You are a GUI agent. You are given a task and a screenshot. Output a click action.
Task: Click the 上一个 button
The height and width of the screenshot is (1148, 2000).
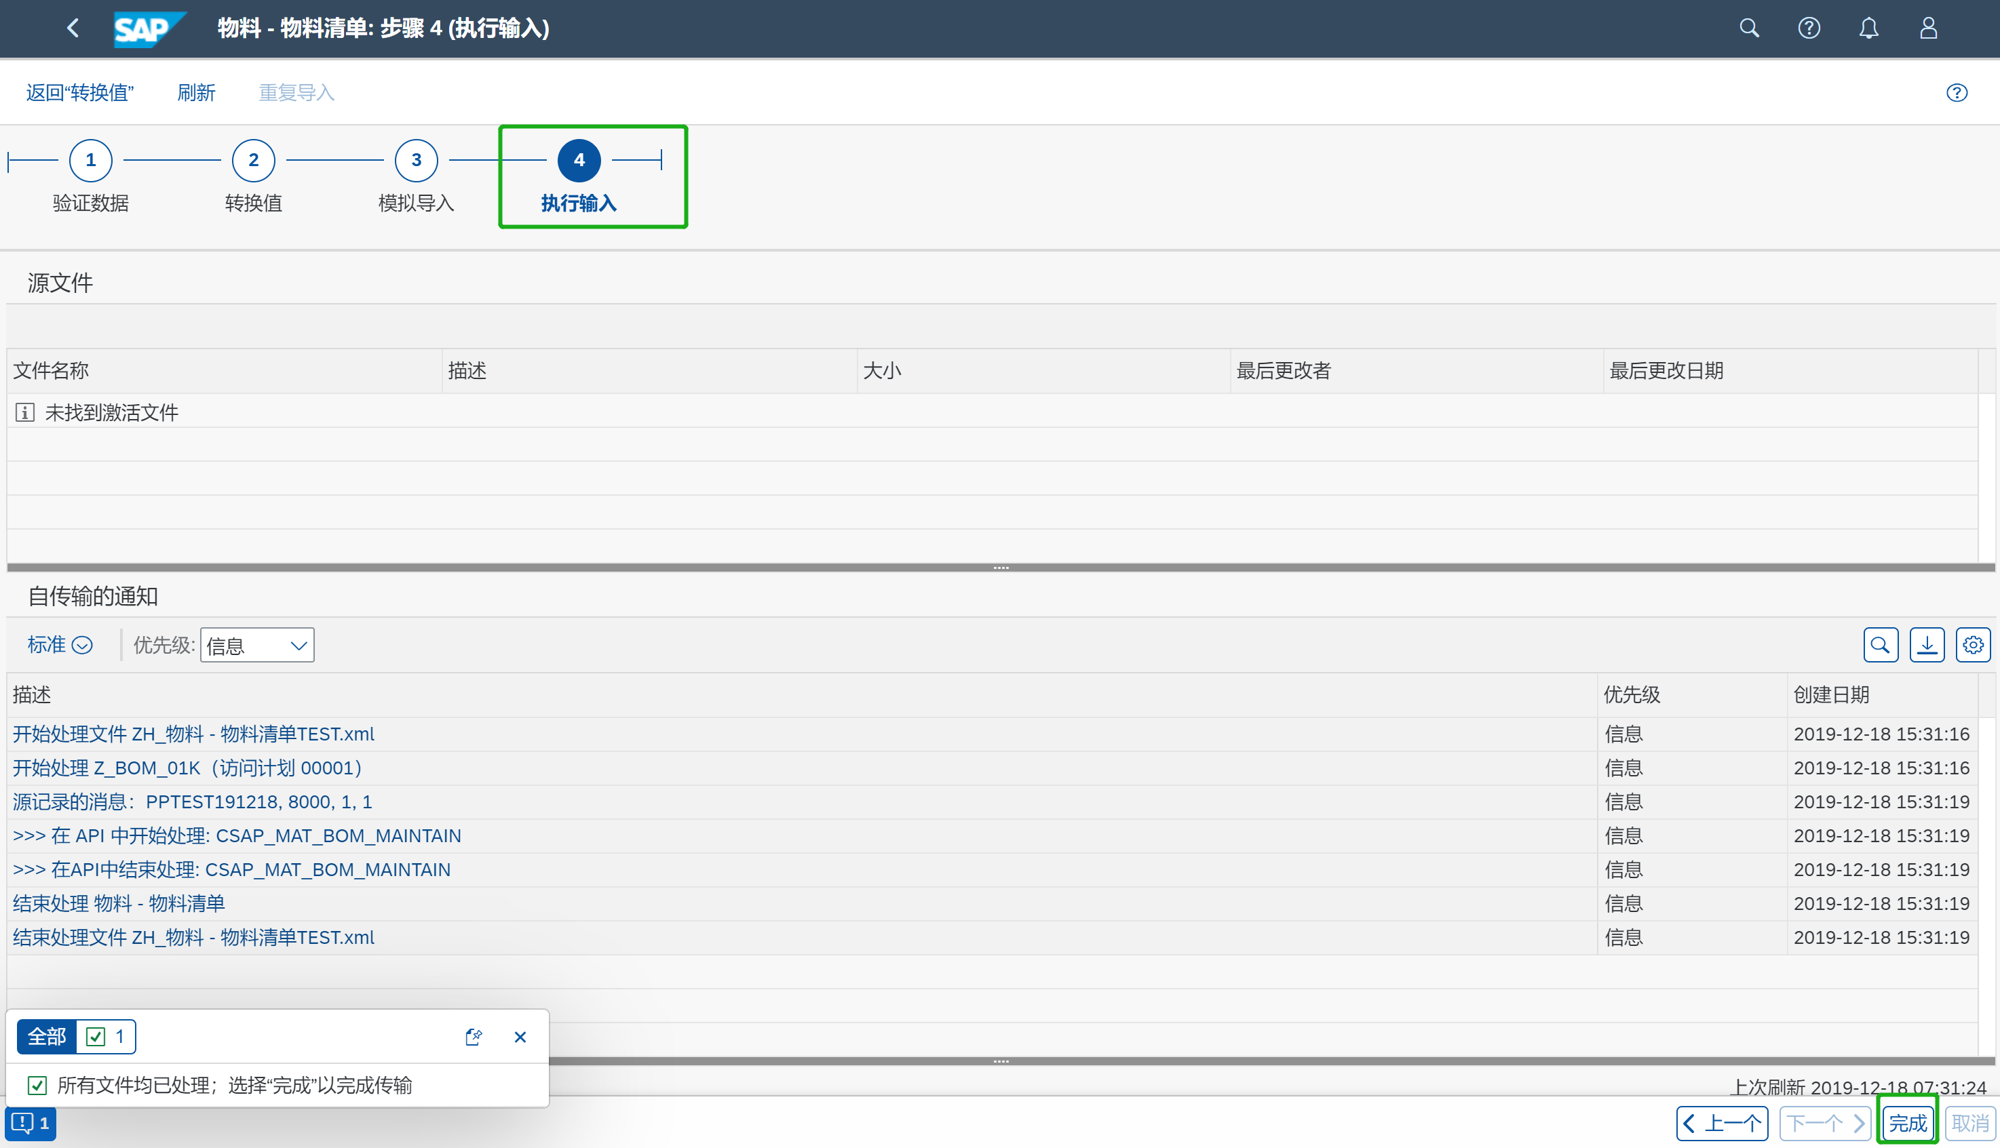coord(1723,1123)
